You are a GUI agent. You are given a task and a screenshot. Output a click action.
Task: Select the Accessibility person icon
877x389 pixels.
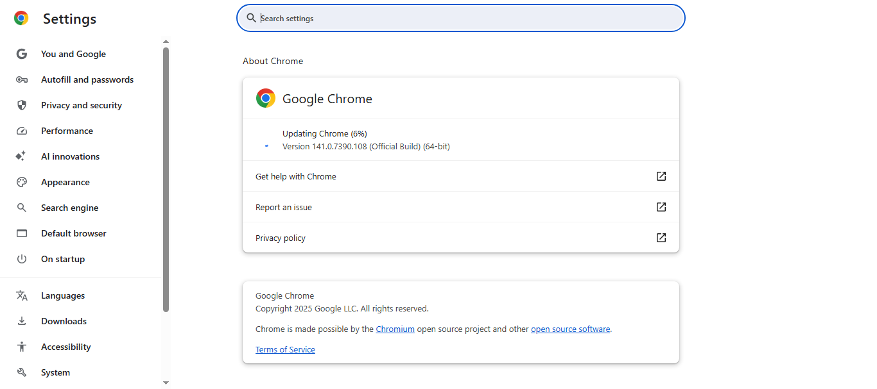22,347
